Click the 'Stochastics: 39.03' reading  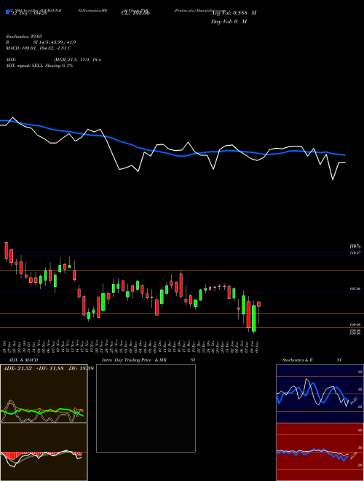click(x=23, y=36)
